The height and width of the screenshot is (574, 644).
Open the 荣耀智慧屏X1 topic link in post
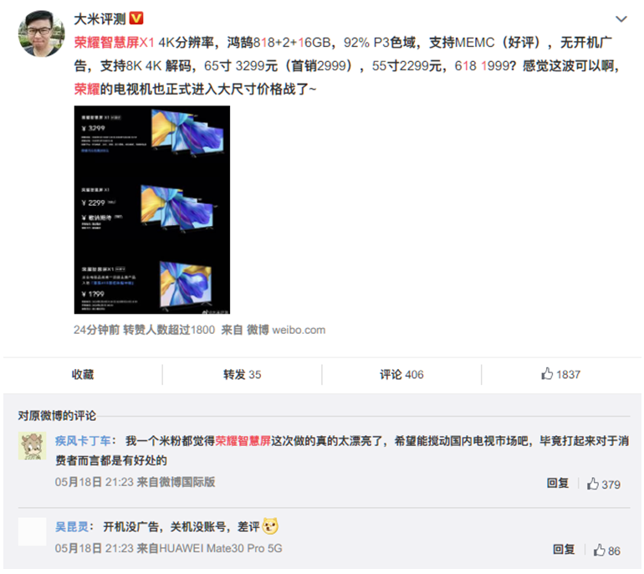coord(115,43)
